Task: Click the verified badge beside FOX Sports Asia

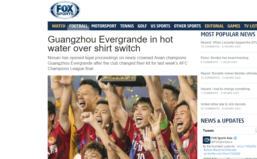Action: coord(235,138)
